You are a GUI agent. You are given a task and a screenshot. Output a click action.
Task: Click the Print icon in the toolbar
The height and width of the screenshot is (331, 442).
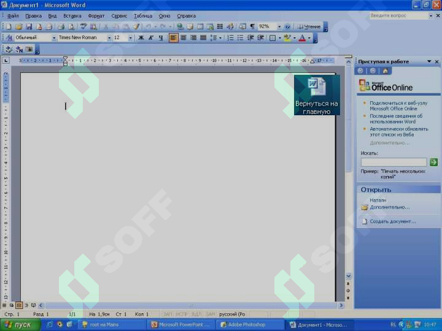click(61, 27)
